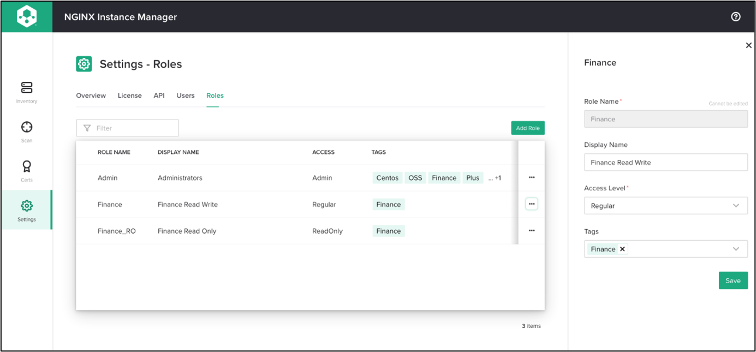Click the Finance tag in Finance_RO row
Screen dimensions: 756x352
389,231
